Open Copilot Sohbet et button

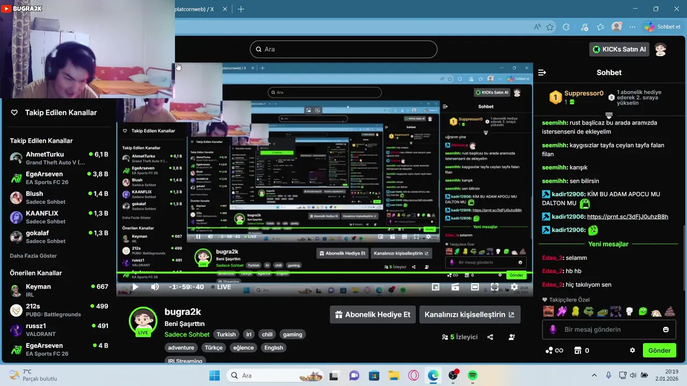663,27
